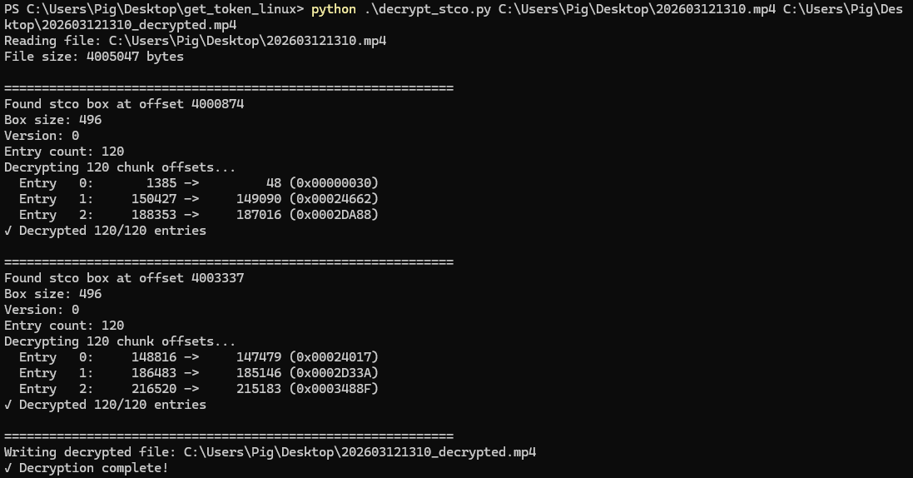Click the first Decrypted 120/120 entries line
913x478 pixels.
(x=105, y=231)
